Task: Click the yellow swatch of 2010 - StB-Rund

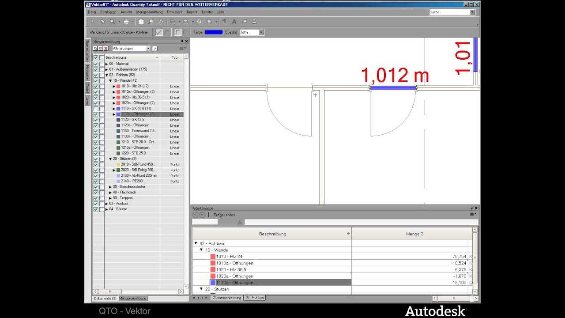Action: tap(118, 164)
